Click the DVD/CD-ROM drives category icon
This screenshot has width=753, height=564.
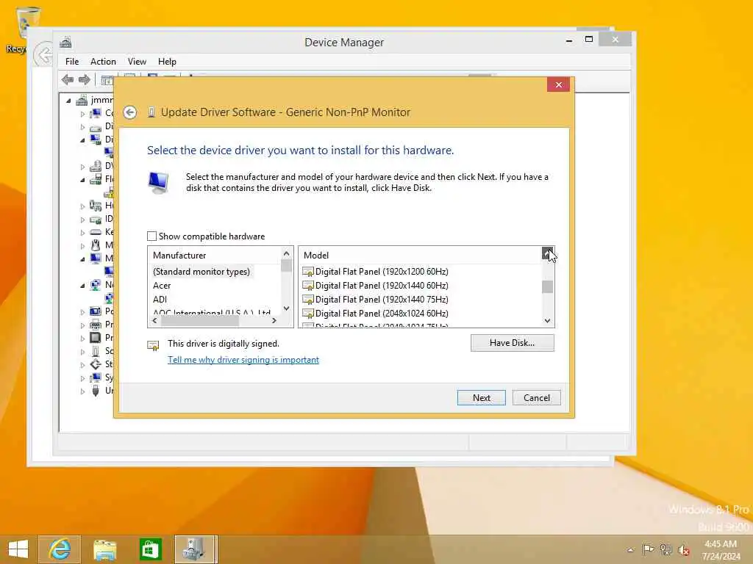point(96,166)
